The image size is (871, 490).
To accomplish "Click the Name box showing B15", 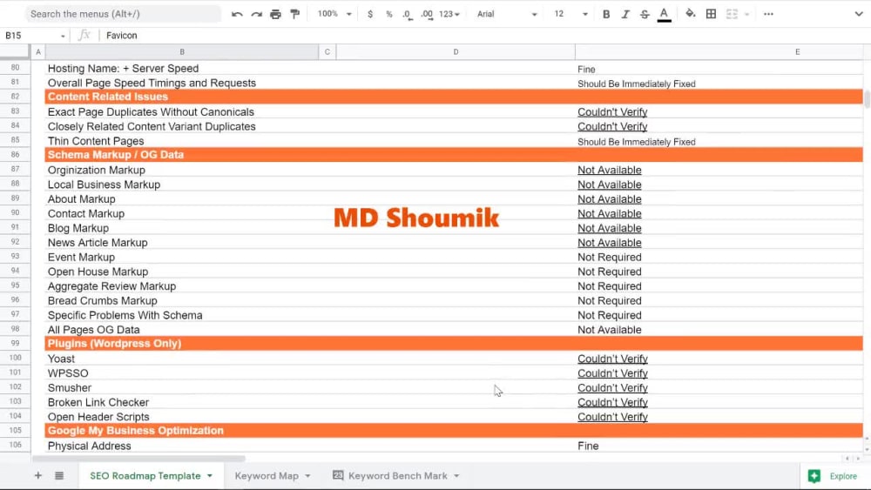I will [30, 36].
